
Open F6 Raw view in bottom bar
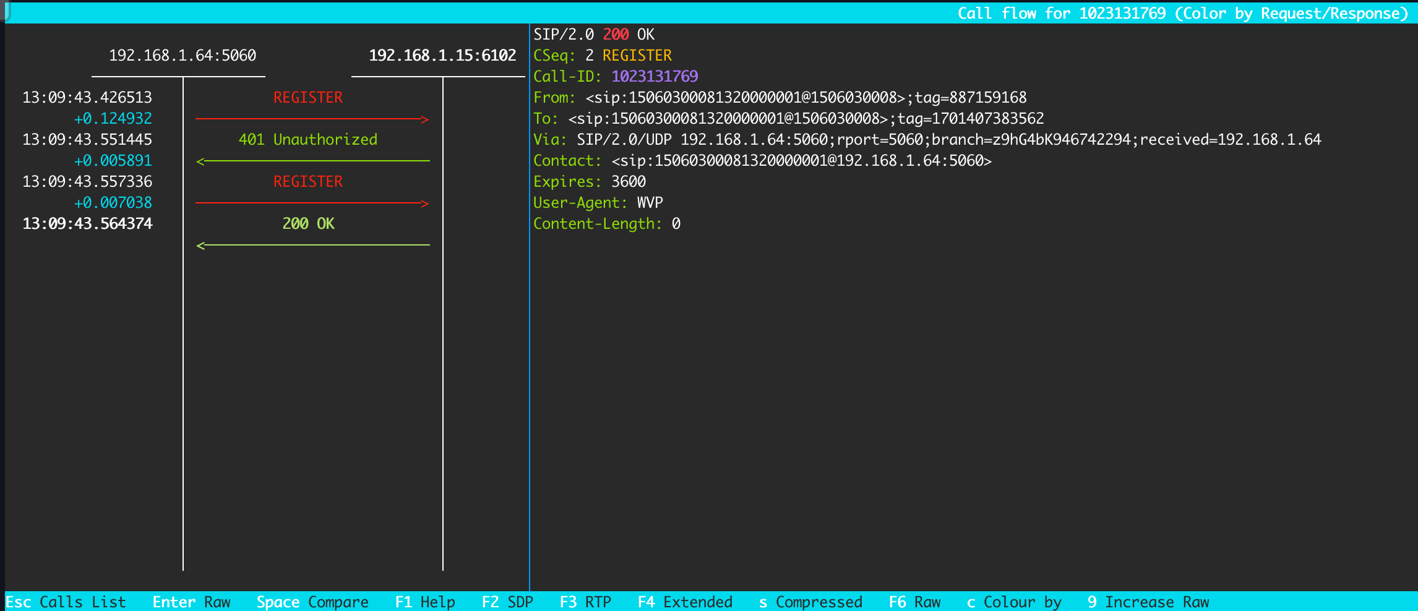914,602
